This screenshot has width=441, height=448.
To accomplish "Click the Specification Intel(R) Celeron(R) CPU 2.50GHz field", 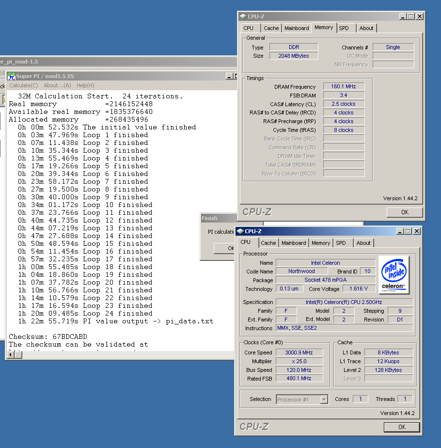I will coord(344,302).
